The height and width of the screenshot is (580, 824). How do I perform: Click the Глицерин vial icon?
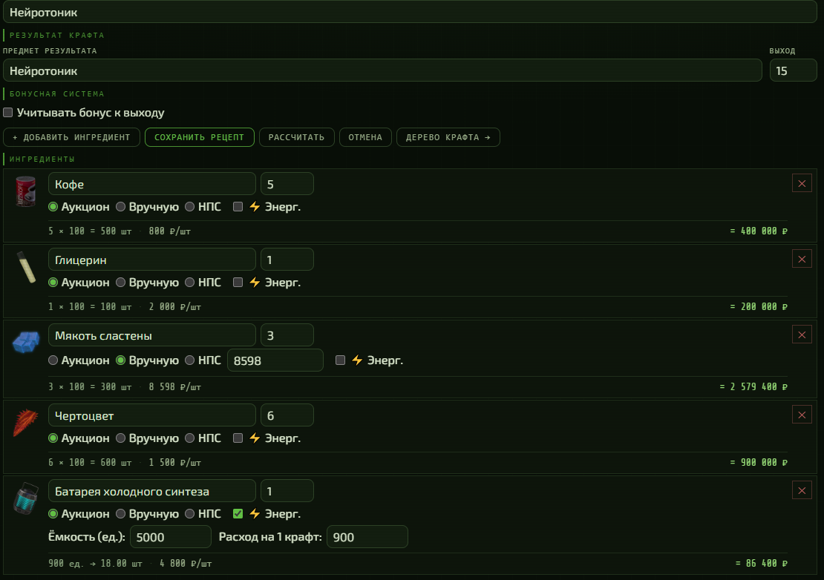tap(26, 267)
